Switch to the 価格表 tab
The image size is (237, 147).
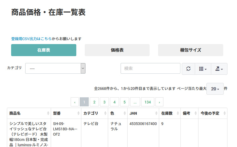point(117,50)
